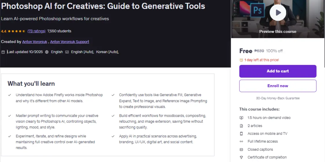This screenshot has height=162, width=325.
Task: Click the document icon beside 2 articles
Action: tap(241, 126)
